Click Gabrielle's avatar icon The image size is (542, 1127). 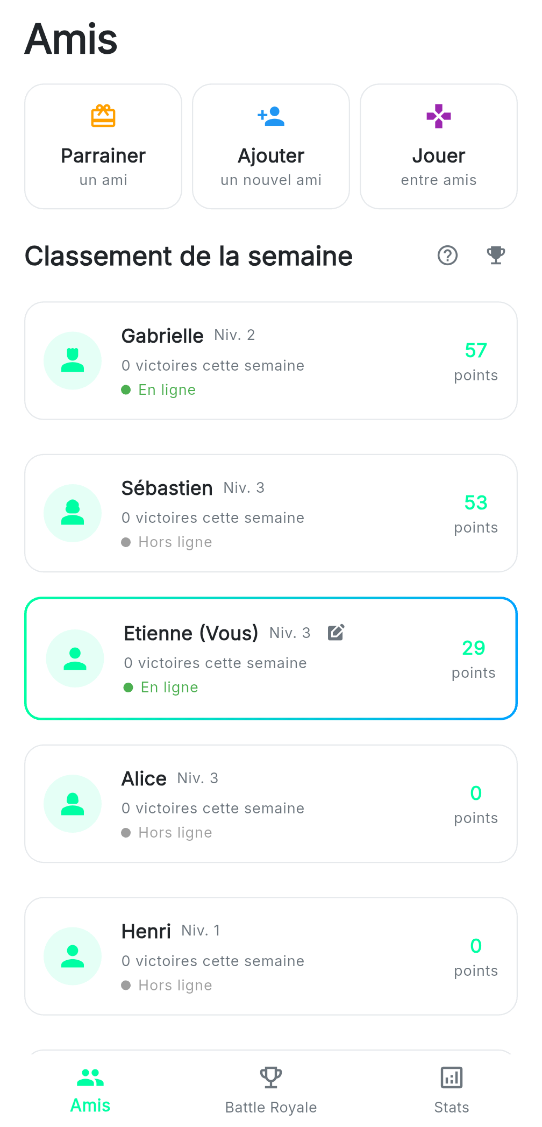[x=73, y=360]
